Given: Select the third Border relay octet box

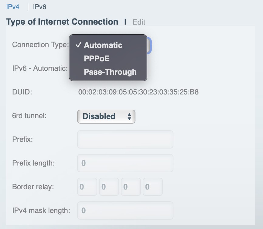Looking at the screenshot, I should click(131, 187).
